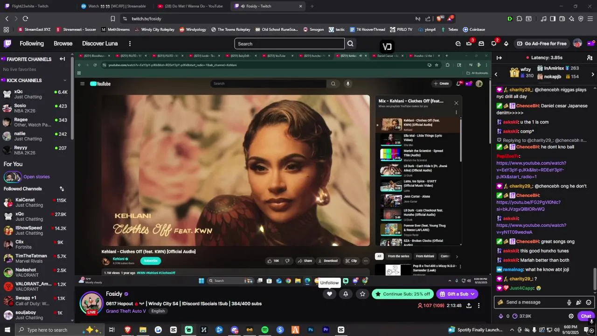Open a new browser tab
The height and width of the screenshot is (336, 597).
pos(312,6)
